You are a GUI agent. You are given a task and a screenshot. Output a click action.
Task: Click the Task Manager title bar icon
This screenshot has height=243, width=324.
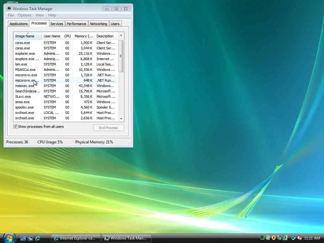9,9
